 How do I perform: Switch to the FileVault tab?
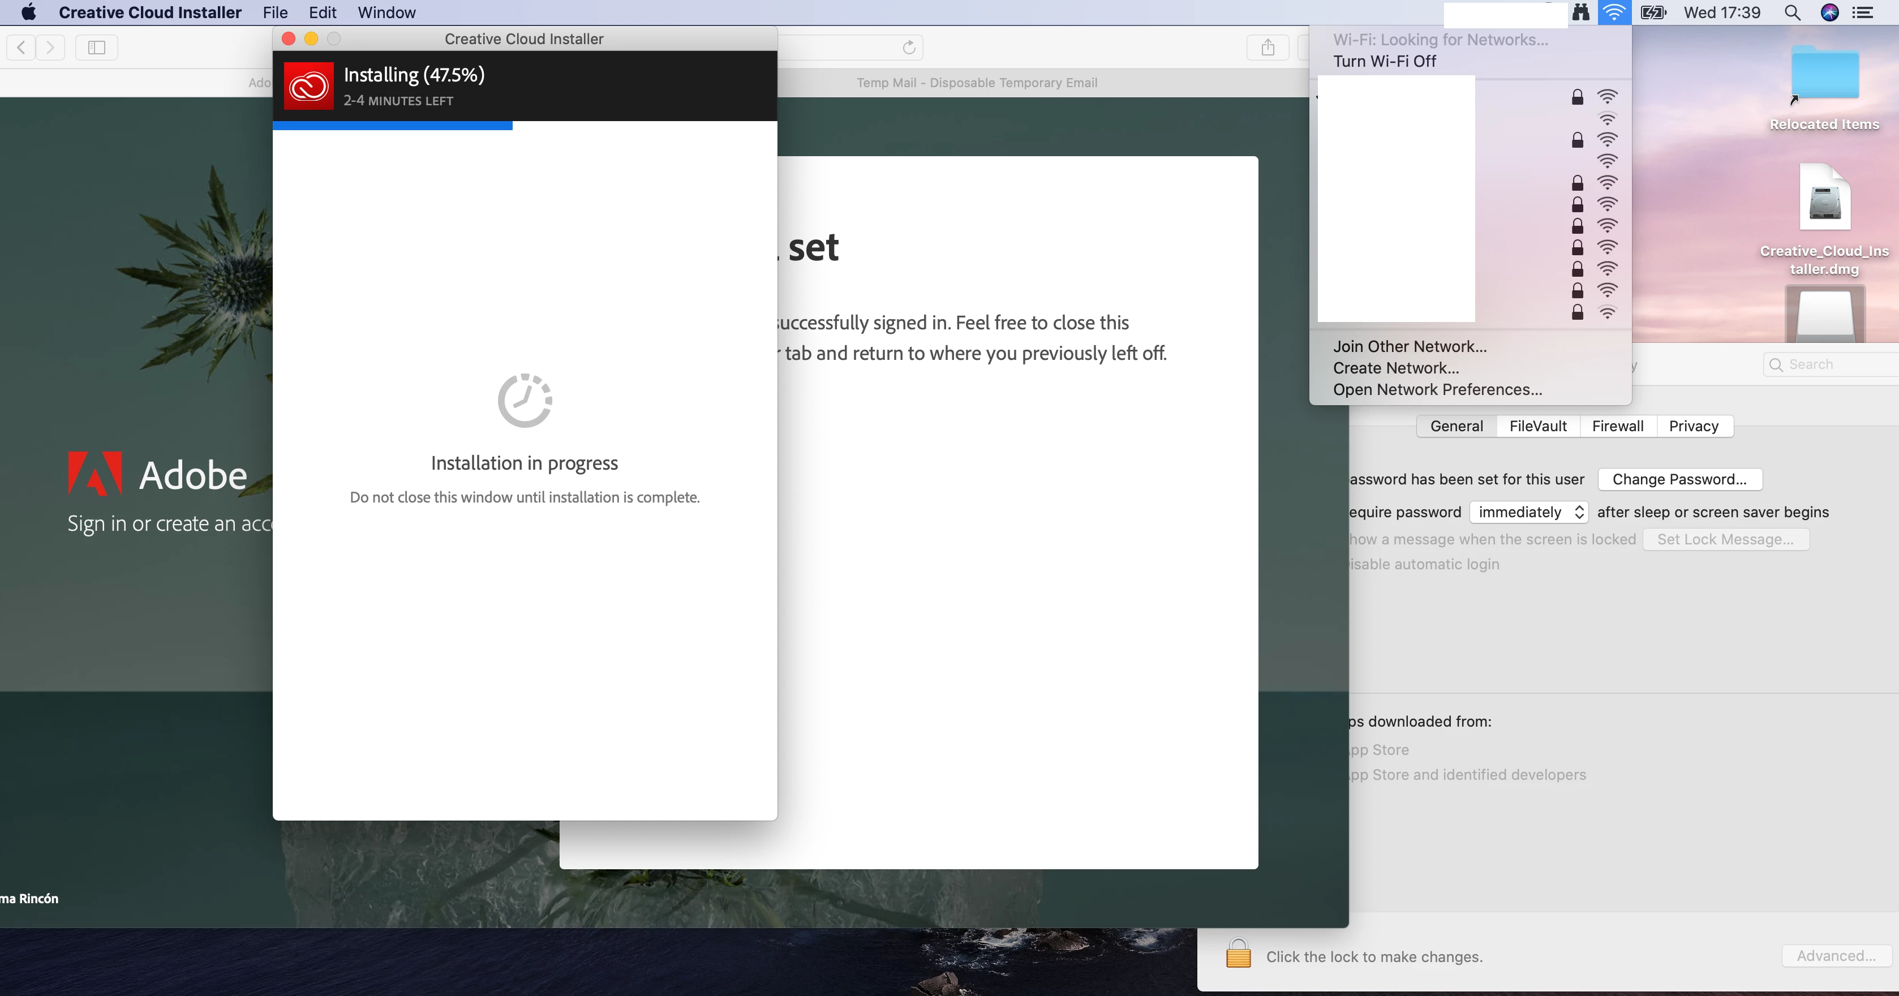(1539, 426)
